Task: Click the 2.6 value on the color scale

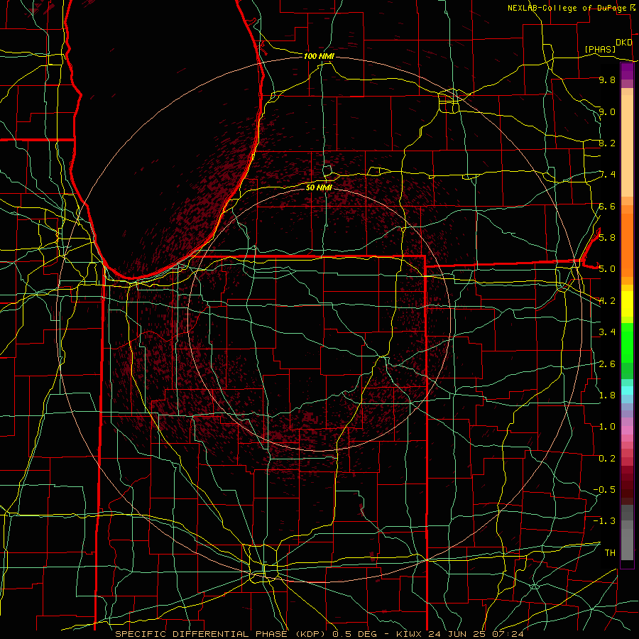Action: [x=607, y=364]
